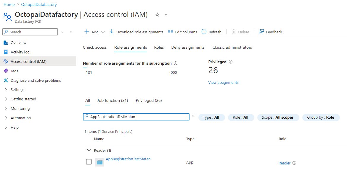Click the Feedback icon in the toolbar
Image resolution: width=347 pixels, height=173 pixels.
click(261, 32)
